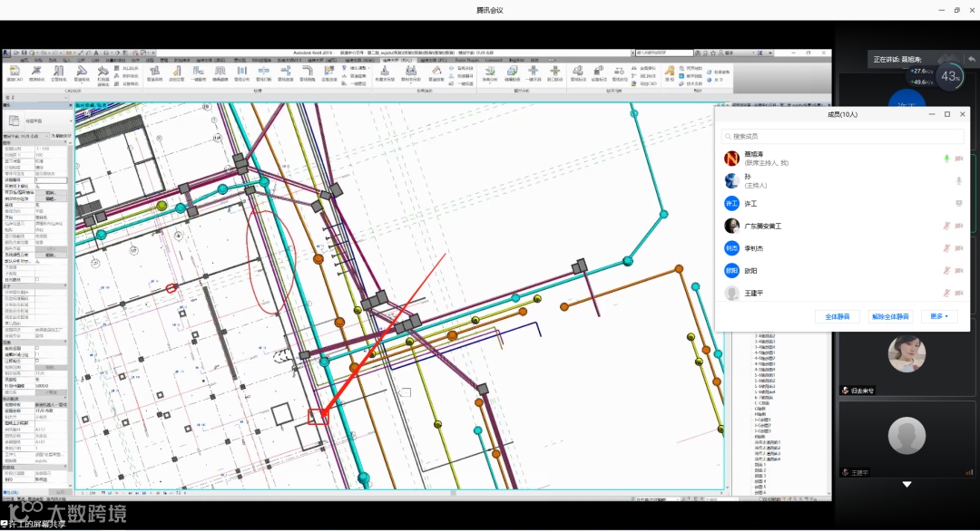Click the 墙角避障 arch-shaped pipe icon

[x=220, y=71]
